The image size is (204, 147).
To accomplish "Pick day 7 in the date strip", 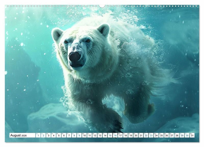I will coord(69,135).
